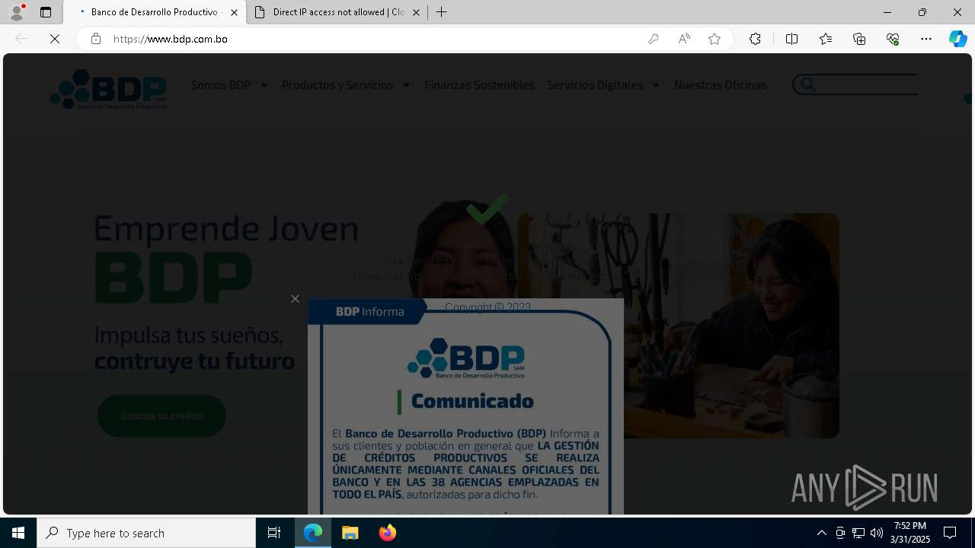This screenshot has height=548, width=975.
Task: Open Collections panel
Action: [859, 39]
